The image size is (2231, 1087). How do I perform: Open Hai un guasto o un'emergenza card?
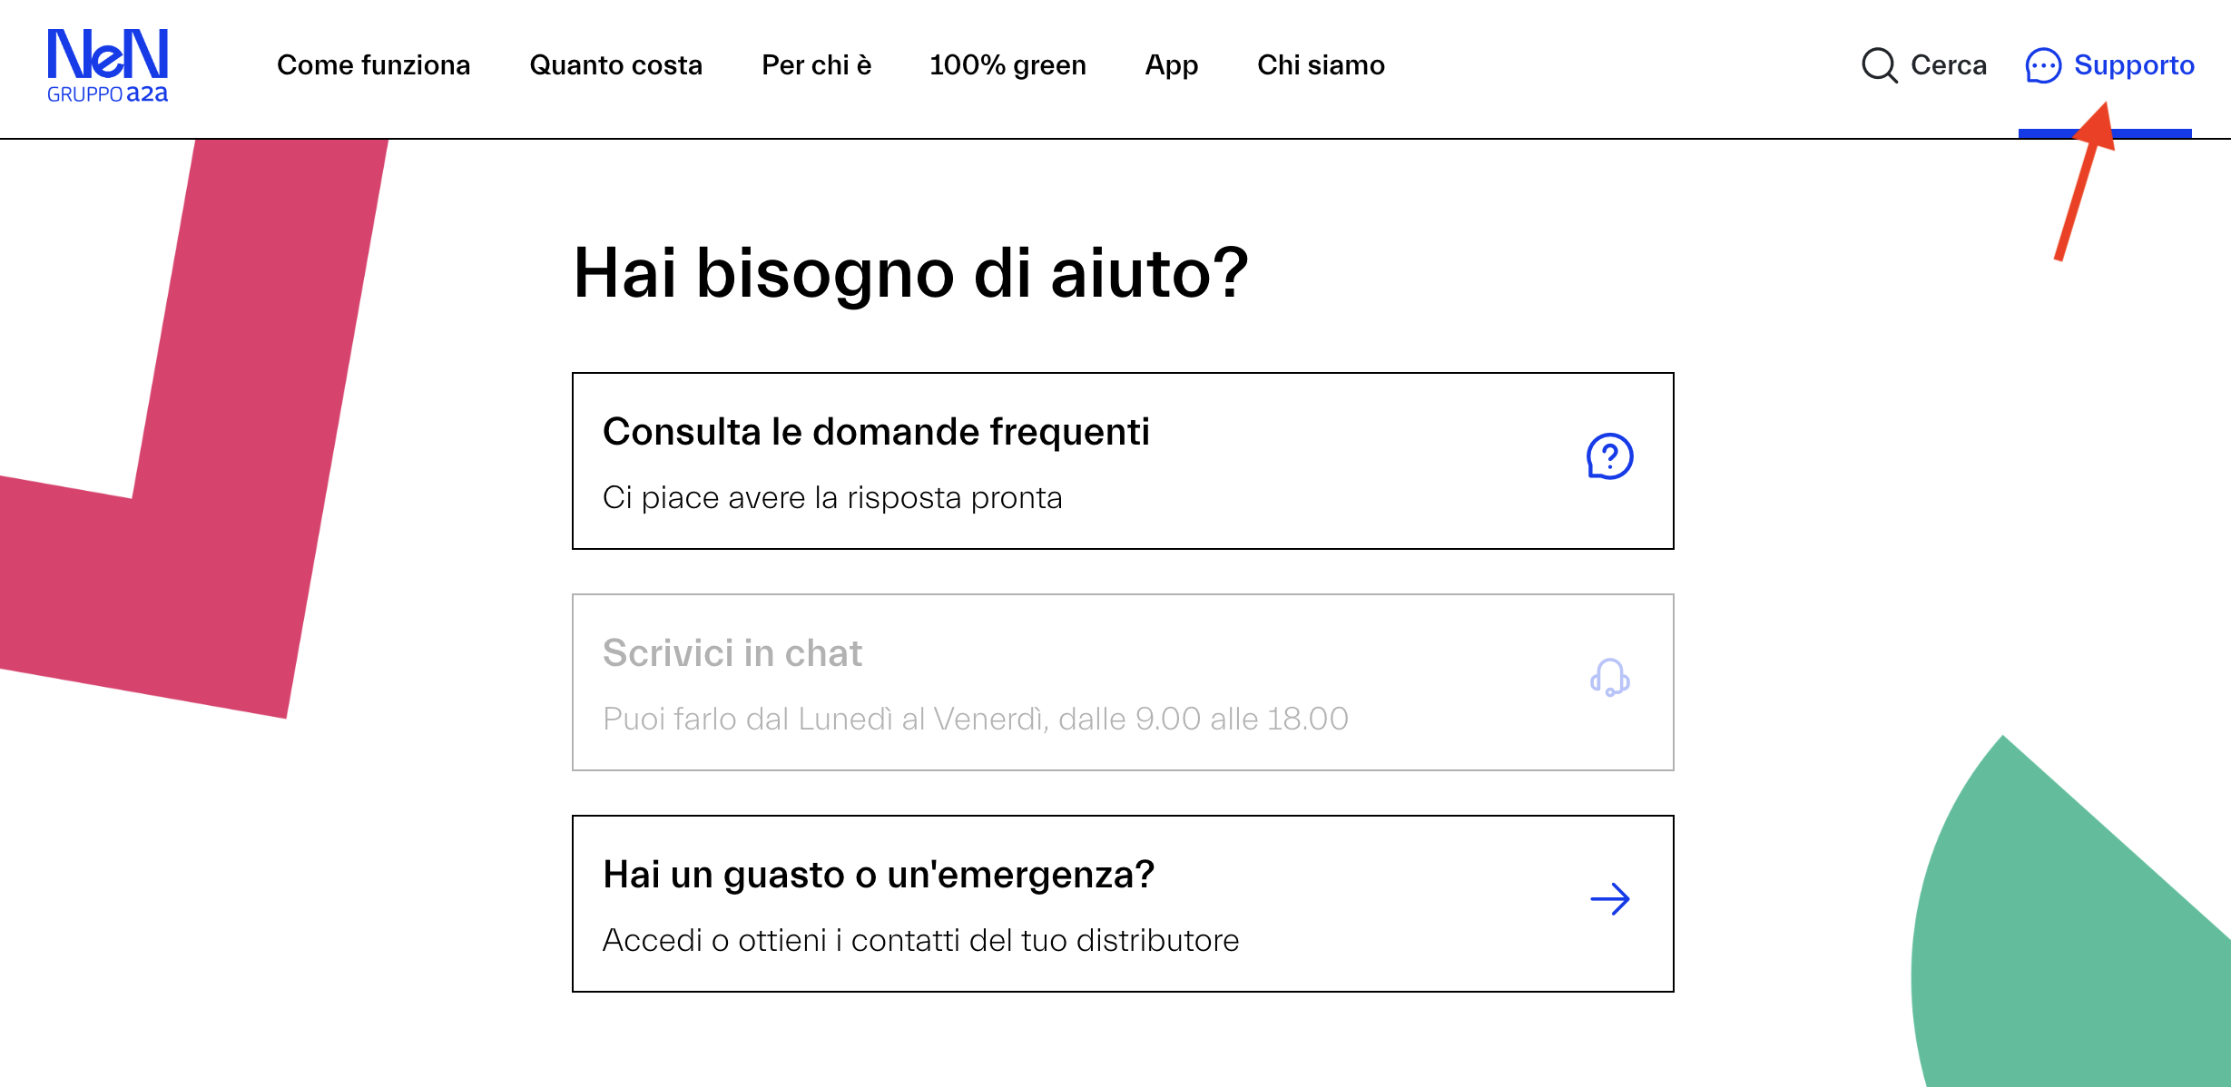tap(1122, 904)
